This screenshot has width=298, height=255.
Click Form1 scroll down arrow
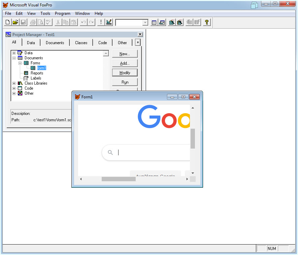[x=193, y=173]
